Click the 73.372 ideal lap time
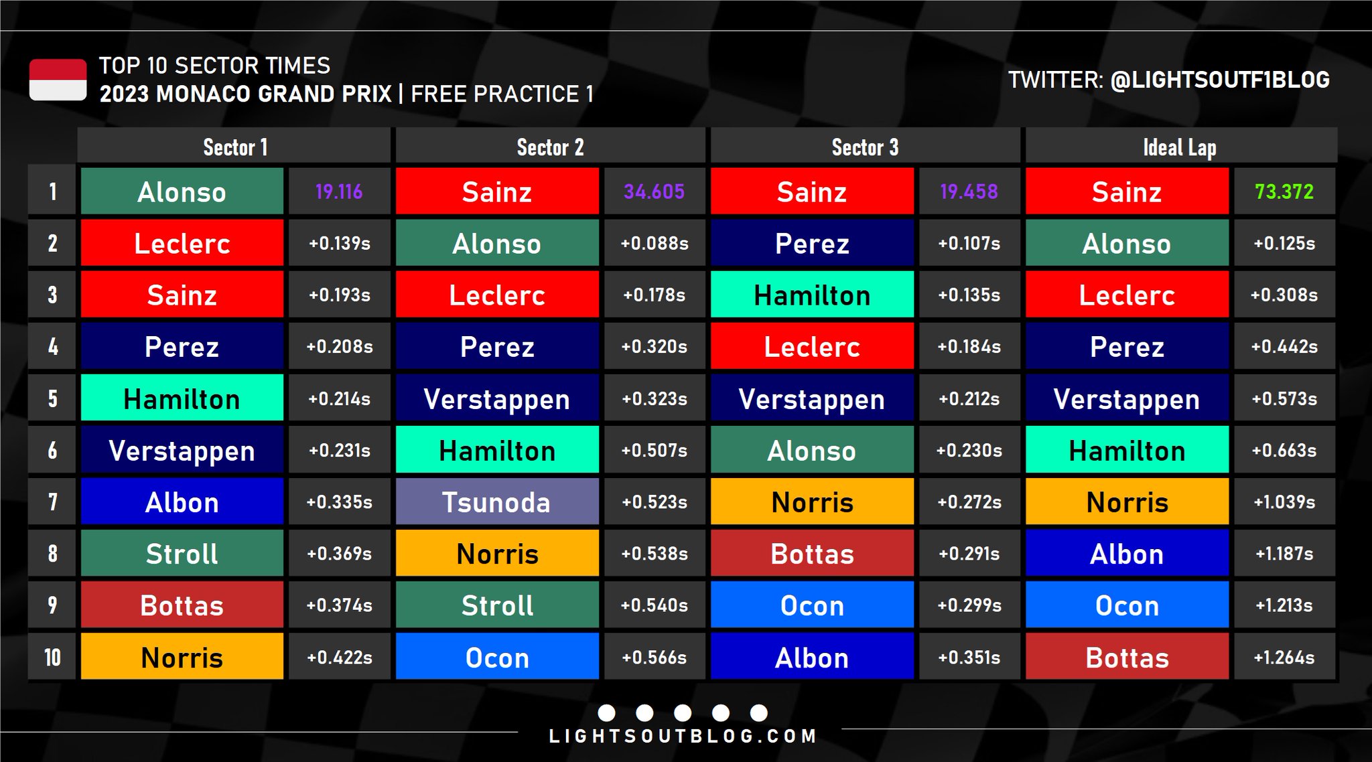The width and height of the screenshot is (1372, 762). coord(1284,192)
